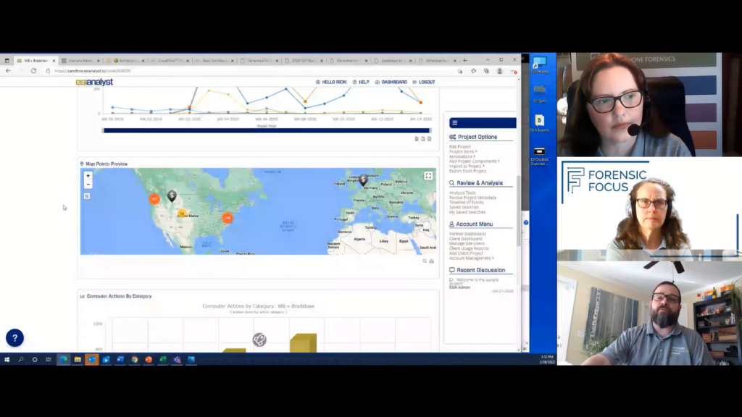Open the orange 290 cluster marker on the map

pyautogui.click(x=228, y=218)
